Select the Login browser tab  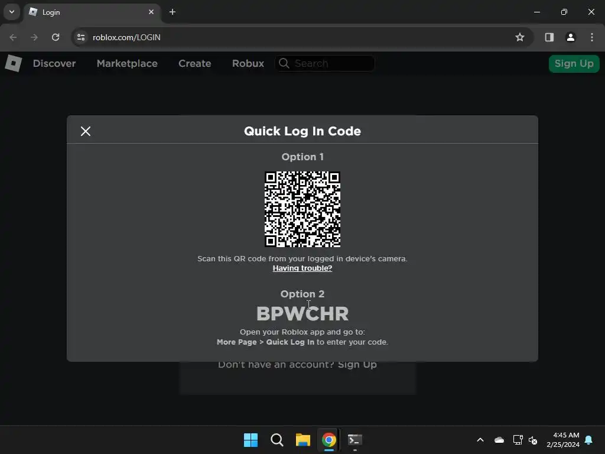pyautogui.click(x=93, y=12)
